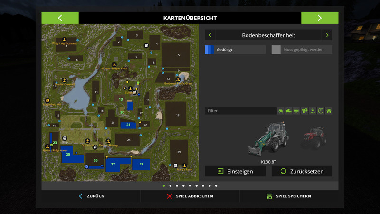Select Mary's Farm sell point icon
The width and height of the screenshot is (380, 214).
(x=184, y=165)
